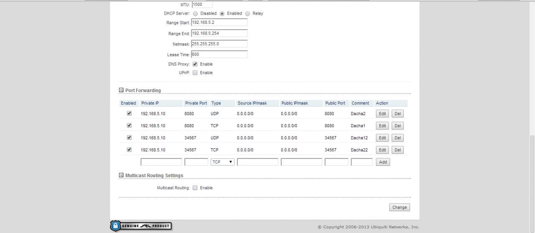
Task: Click the Comment column header
Action: [360, 103]
